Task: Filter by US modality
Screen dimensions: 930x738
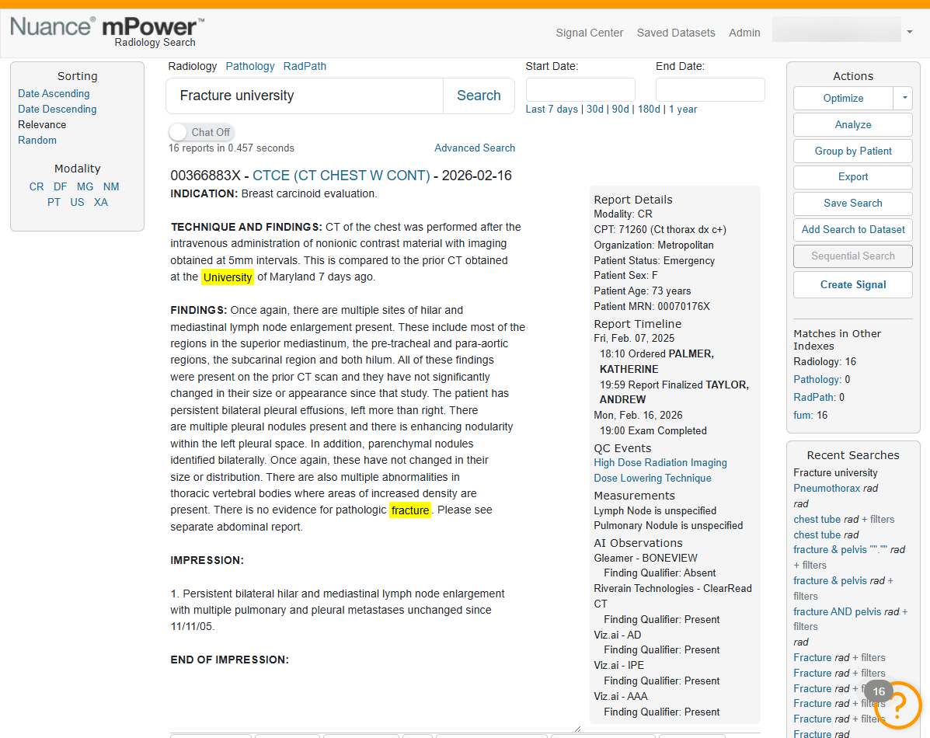Action: click(x=77, y=202)
